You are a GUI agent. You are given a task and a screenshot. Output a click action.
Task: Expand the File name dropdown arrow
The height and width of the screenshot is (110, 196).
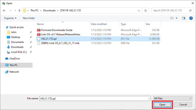point(149,99)
